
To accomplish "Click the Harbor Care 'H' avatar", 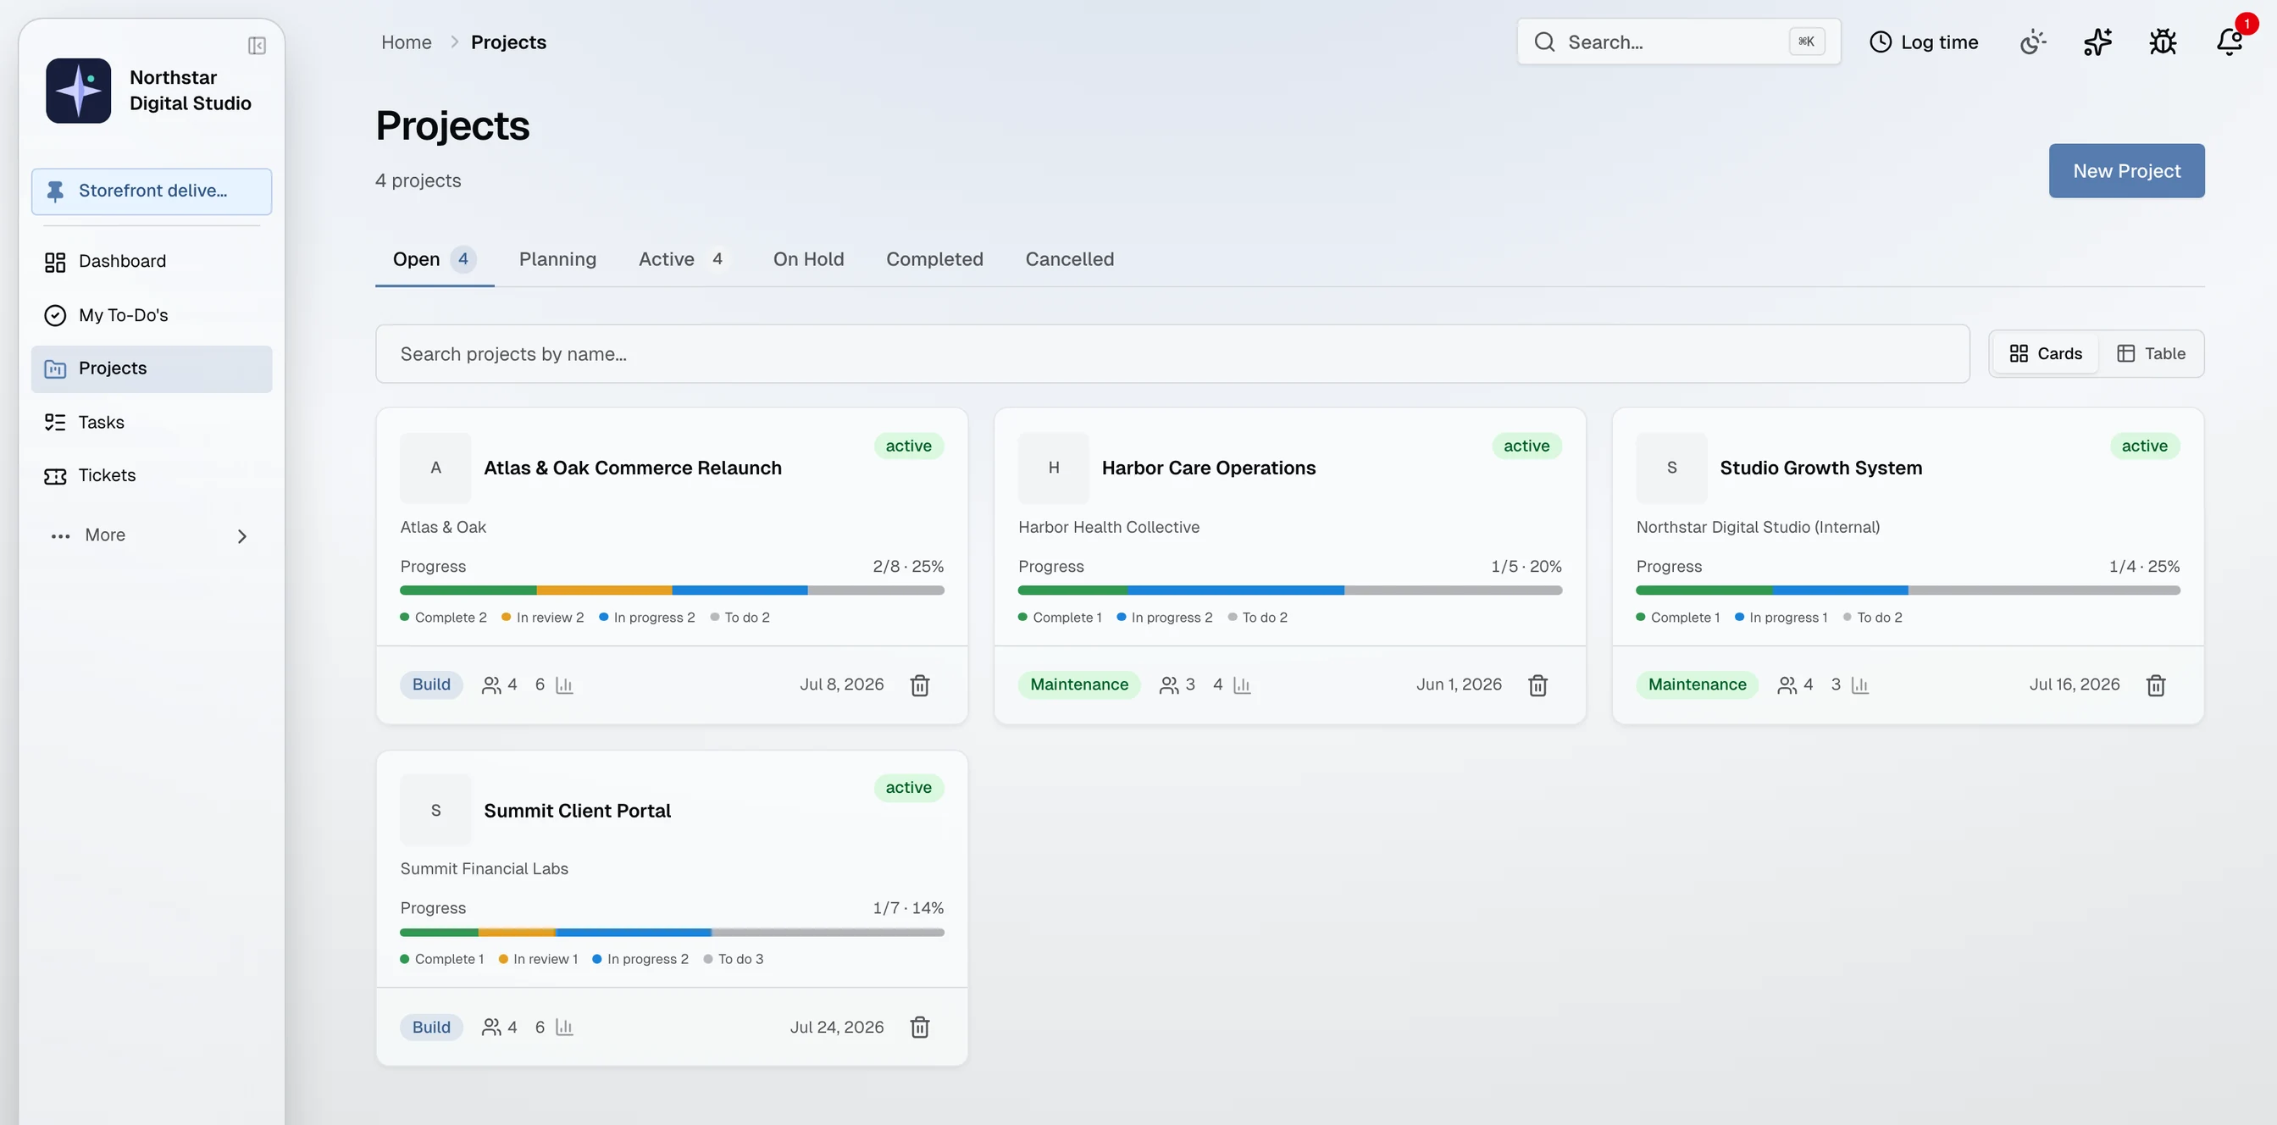I will pyautogui.click(x=1053, y=468).
